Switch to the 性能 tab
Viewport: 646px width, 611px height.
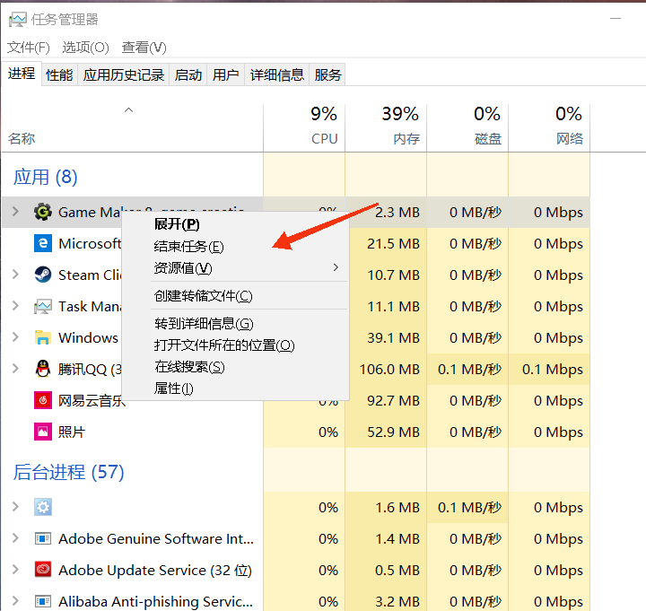[59, 75]
